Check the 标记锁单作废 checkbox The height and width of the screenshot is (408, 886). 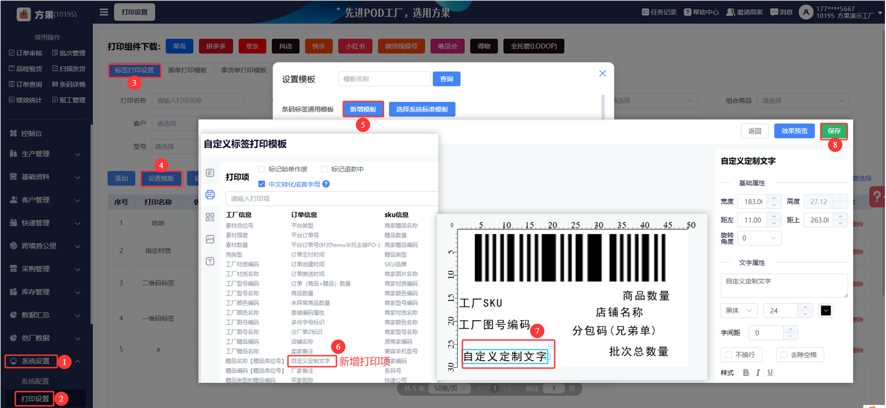coord(262,169)
